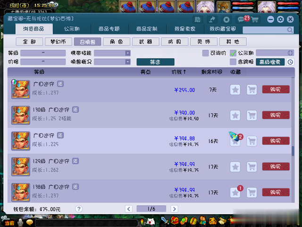Switch to 公示期 tab

click(x=72, y=29)
